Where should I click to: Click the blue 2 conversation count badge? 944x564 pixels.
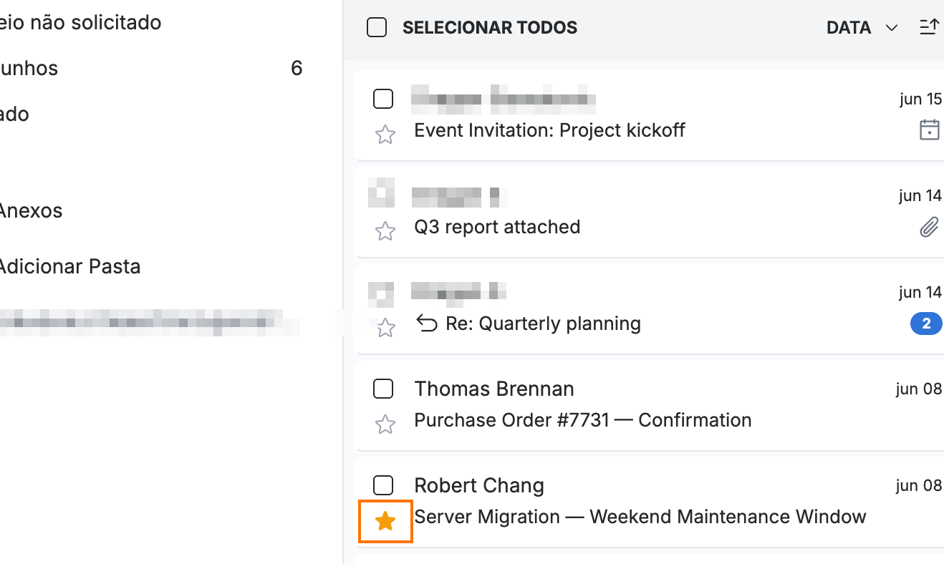click(926, 324)
